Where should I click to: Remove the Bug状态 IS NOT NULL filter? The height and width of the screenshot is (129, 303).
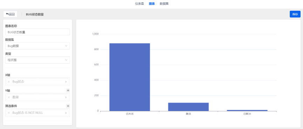[9, 113]
